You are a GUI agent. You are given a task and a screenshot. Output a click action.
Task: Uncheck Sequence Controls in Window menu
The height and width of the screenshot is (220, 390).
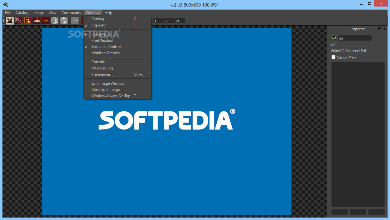click(117, 47)
